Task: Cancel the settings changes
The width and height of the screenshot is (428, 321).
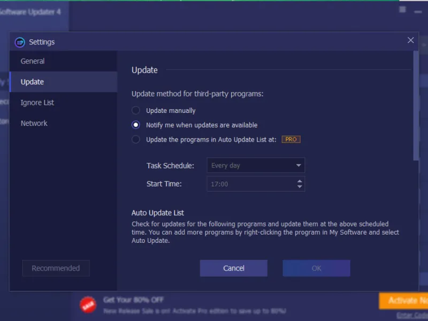Action: pos(234,269)
